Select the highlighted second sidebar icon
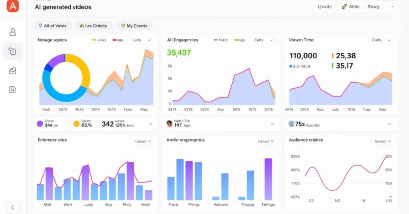Viewport: 409px width, 214px height. tap(13, 51)
